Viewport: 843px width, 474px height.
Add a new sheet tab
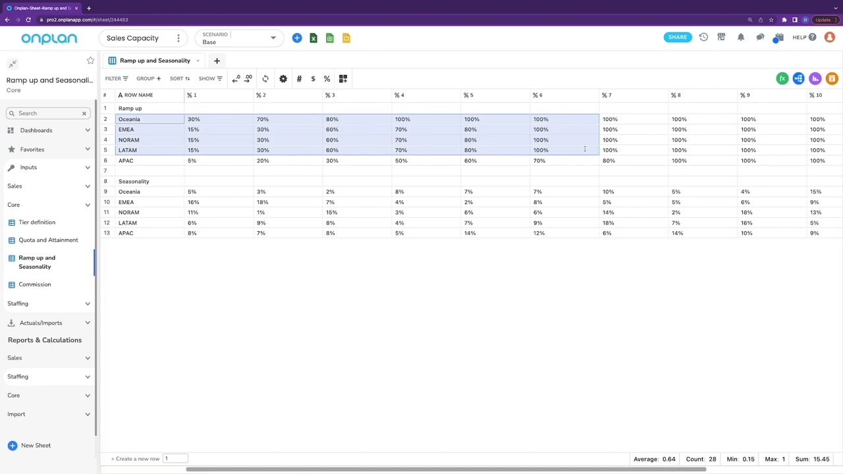(x=217, y=61)
